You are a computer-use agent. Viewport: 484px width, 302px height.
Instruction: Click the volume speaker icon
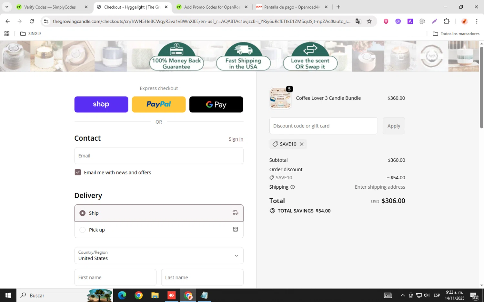[427, 295]
